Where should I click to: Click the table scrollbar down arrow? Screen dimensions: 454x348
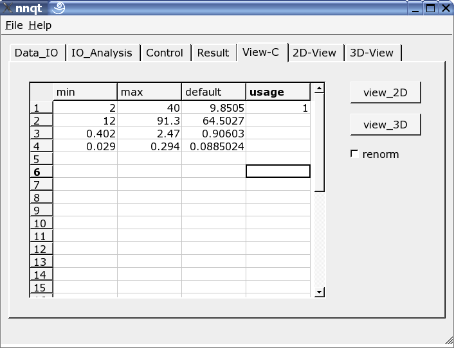pos(320,292)
